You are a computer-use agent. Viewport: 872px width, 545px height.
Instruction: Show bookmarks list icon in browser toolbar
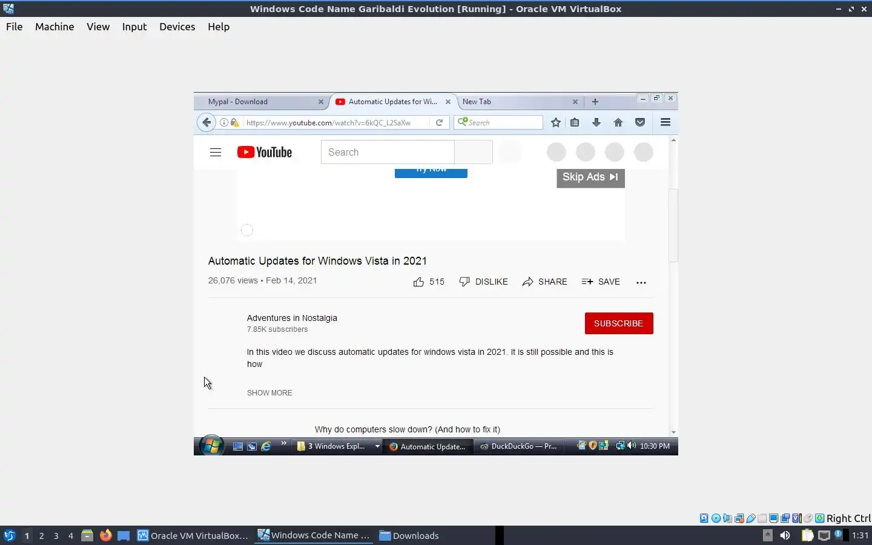pyautogui.click(x=575, y=122)
